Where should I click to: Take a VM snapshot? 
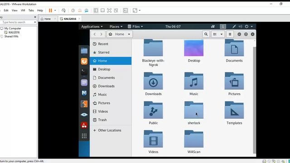[73, 10]
